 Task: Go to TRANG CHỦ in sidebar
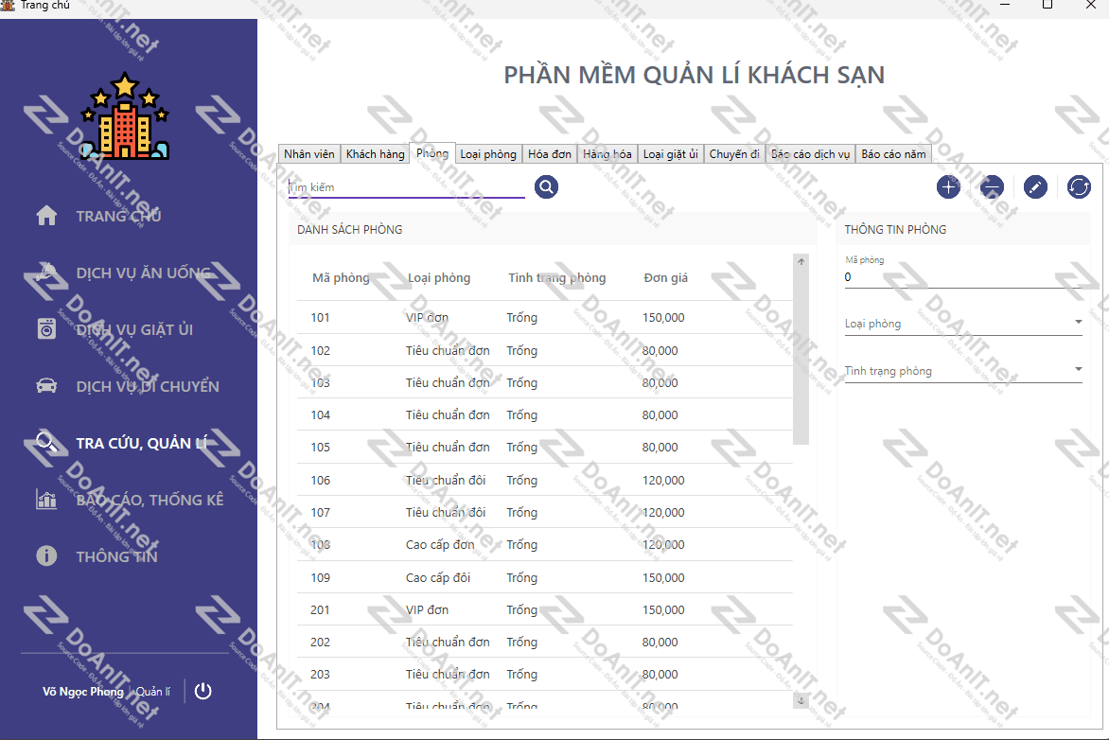click(x=119, y=217)
